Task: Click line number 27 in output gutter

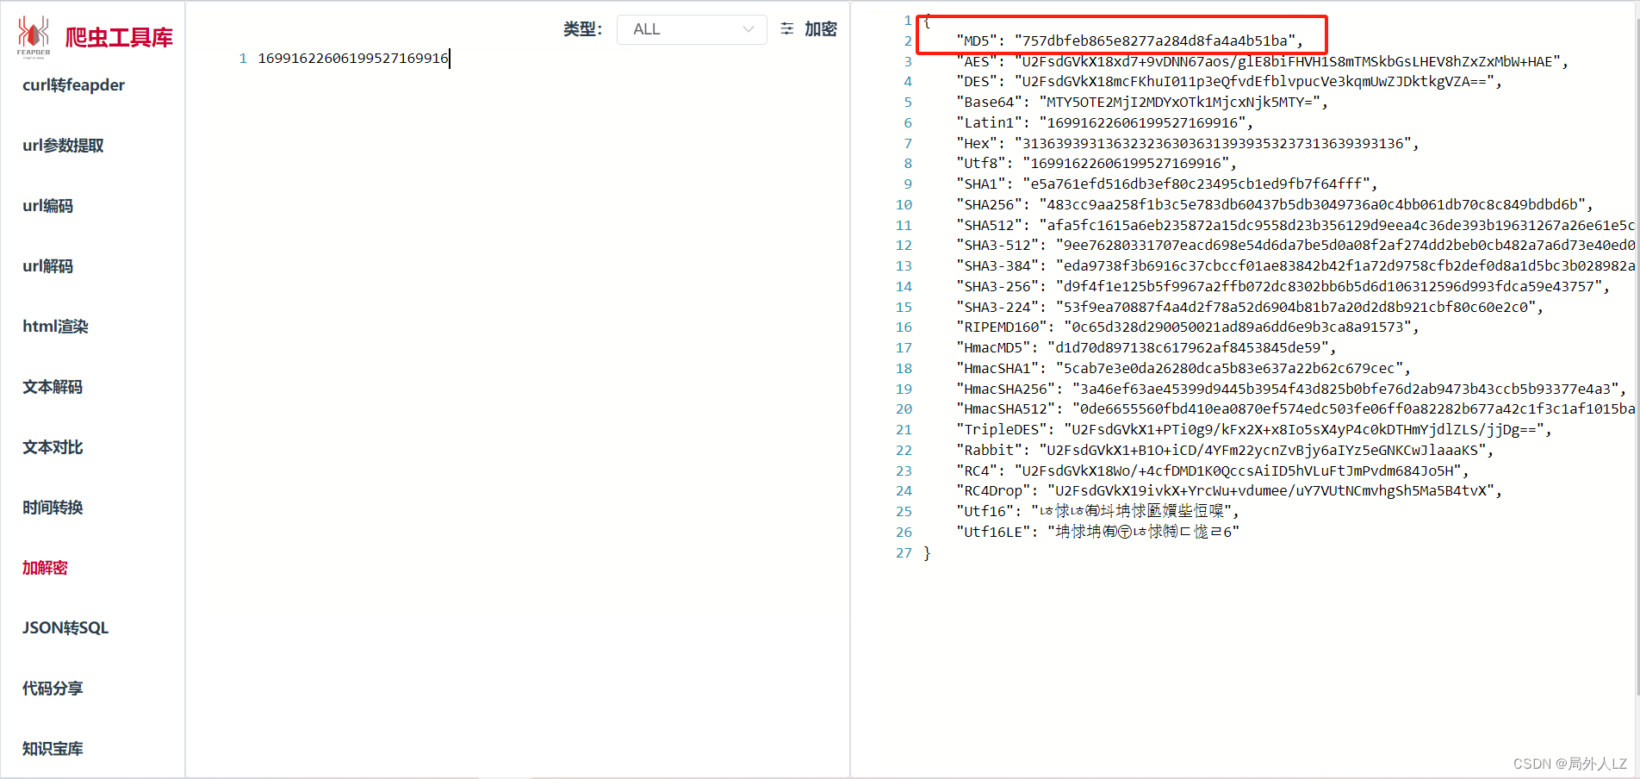Action: click(904, 553)
